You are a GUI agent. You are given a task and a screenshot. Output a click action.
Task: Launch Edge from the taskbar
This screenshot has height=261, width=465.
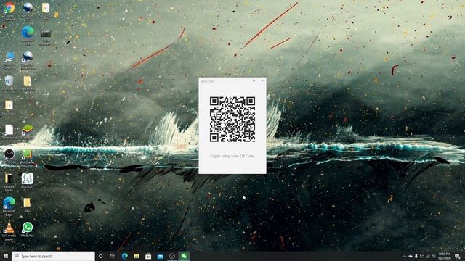pyautogui.click(x=124, y=256)
